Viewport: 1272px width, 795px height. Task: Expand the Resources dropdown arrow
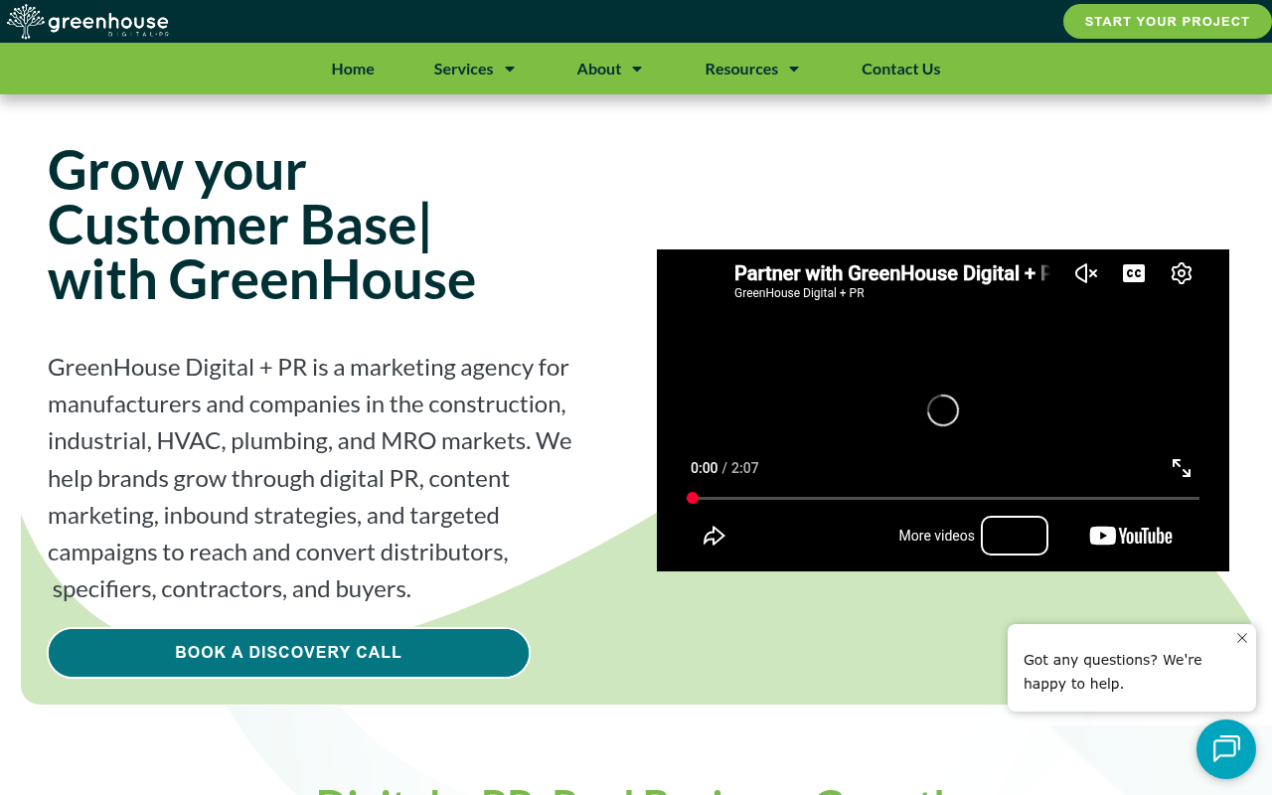[x=794, y=69]
